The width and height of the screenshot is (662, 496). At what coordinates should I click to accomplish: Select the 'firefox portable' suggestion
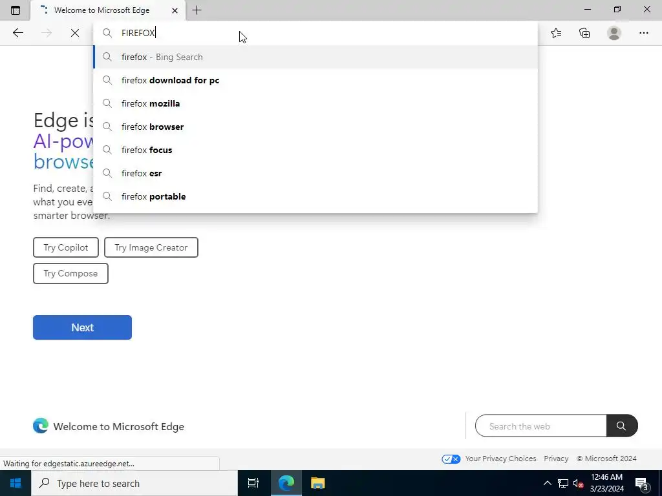pyautogui.click(x=315, y=196)
